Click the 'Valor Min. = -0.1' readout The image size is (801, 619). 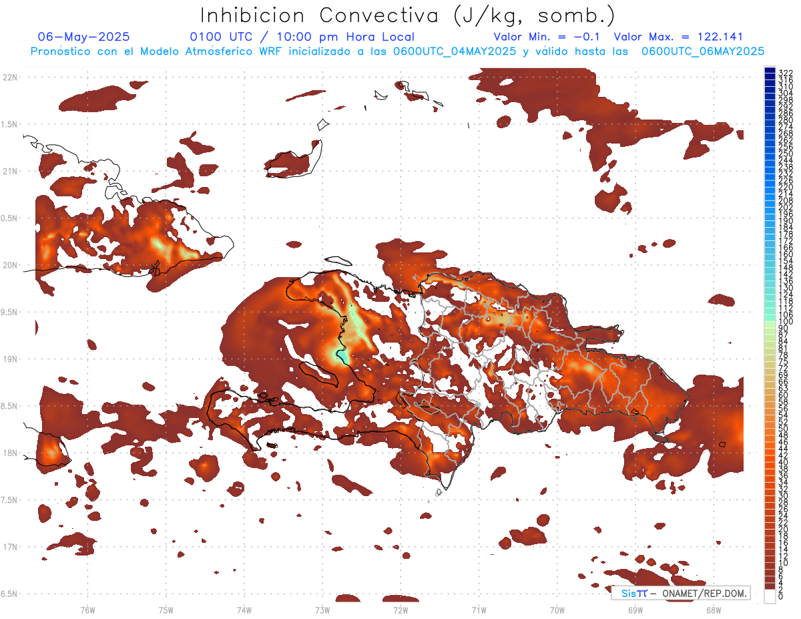tap(548, 37)
